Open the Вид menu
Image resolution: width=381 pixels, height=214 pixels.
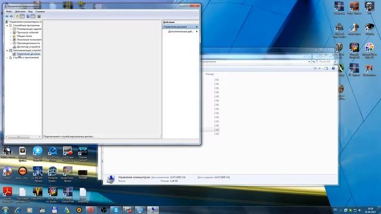pos(30,11)
